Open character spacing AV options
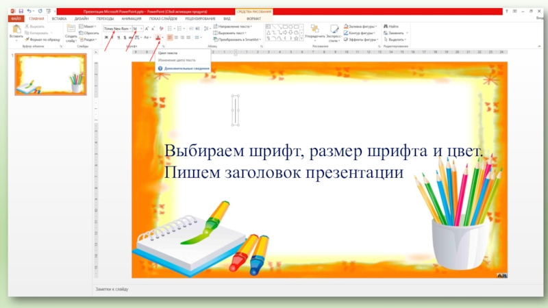Image resolution: width=548 pixels, height=308 pixels. [x=138, y=38]
